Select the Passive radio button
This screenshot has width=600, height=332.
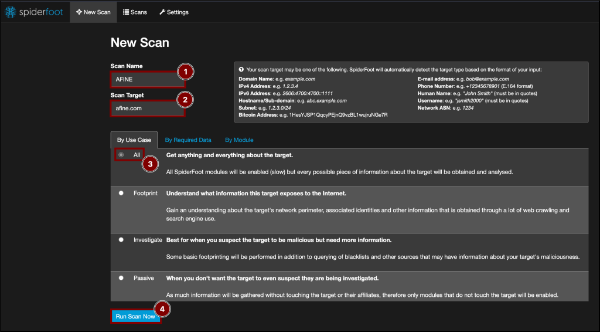(x=121, y=278)
